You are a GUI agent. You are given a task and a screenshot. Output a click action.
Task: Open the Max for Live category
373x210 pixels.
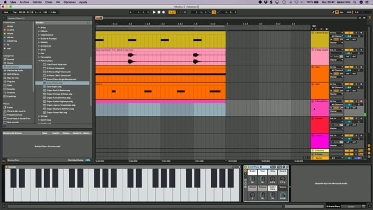click(13, 78)
